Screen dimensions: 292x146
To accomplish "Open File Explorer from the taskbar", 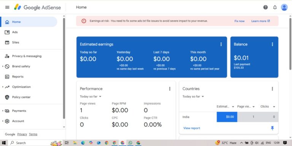I will pyautogui.click(x=75, y=143).
